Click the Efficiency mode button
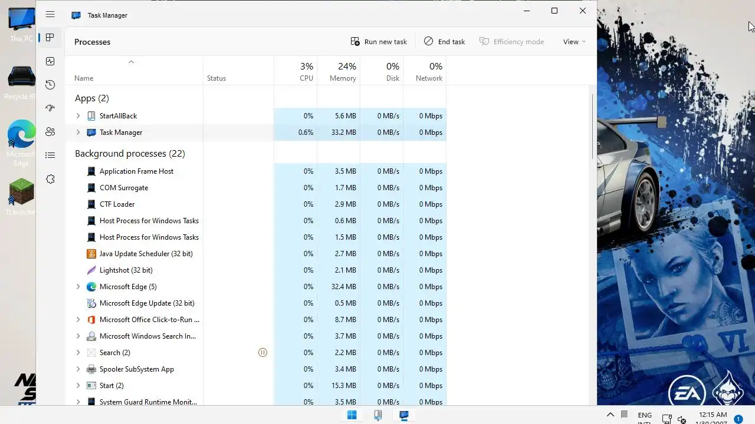Image resolution: width=755 pixels, height=424 pixels. coord(511,42)
